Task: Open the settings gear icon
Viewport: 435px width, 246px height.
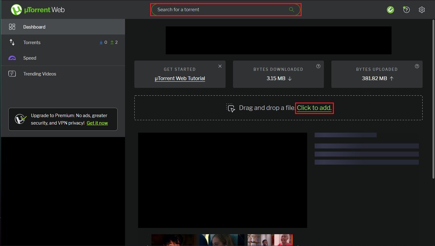Action: point(422,10)
